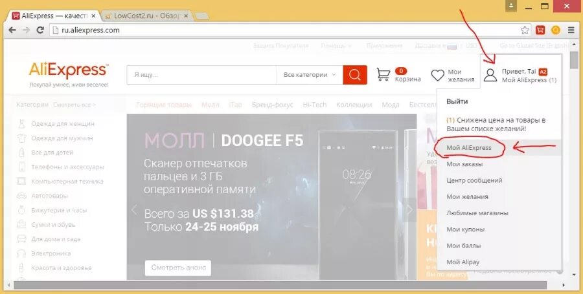Click Защита Покупателя link
Image resolution: width=583 pixels, height=294 pixels.
coord(281,46)
